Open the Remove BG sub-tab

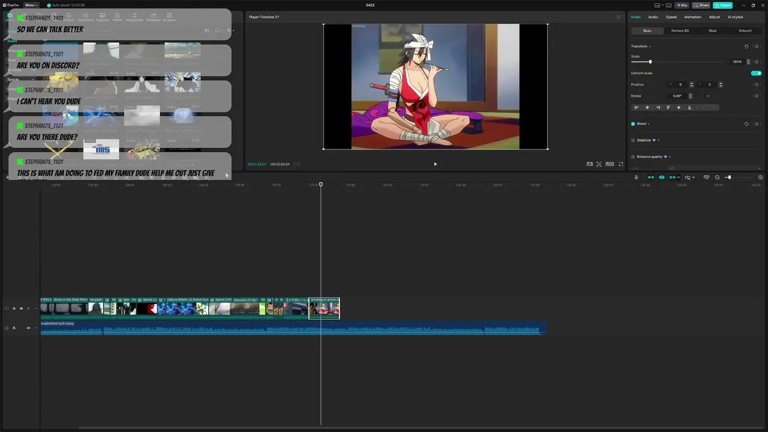[x=680, y=31]
